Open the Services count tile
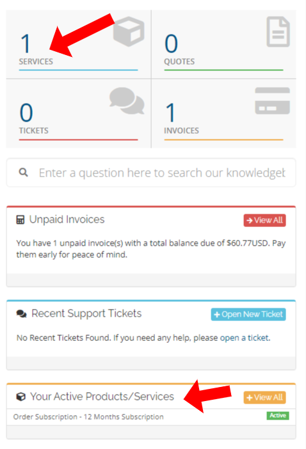 click(x=79, y=44)
